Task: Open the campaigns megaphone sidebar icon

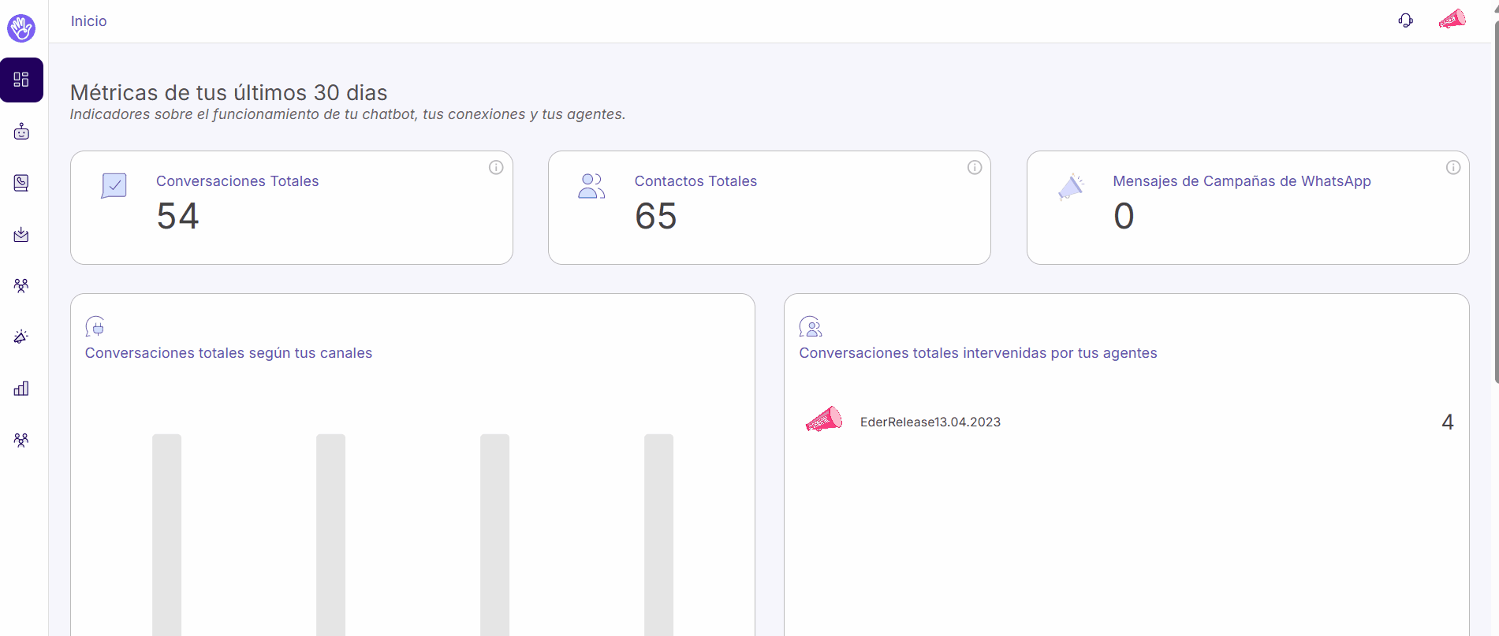Action: pyautogui.click(x=21, y=337)
